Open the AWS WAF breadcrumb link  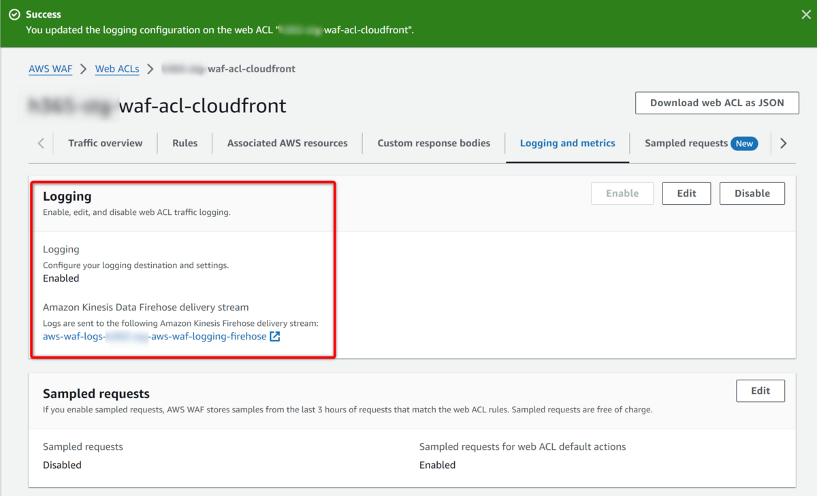[50, 69]
